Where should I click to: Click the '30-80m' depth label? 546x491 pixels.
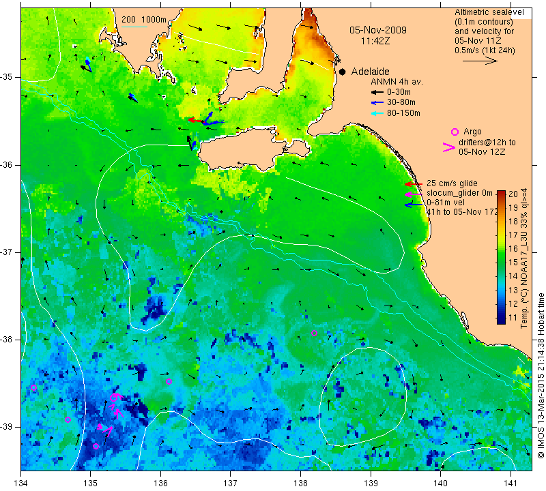point(401,103)
